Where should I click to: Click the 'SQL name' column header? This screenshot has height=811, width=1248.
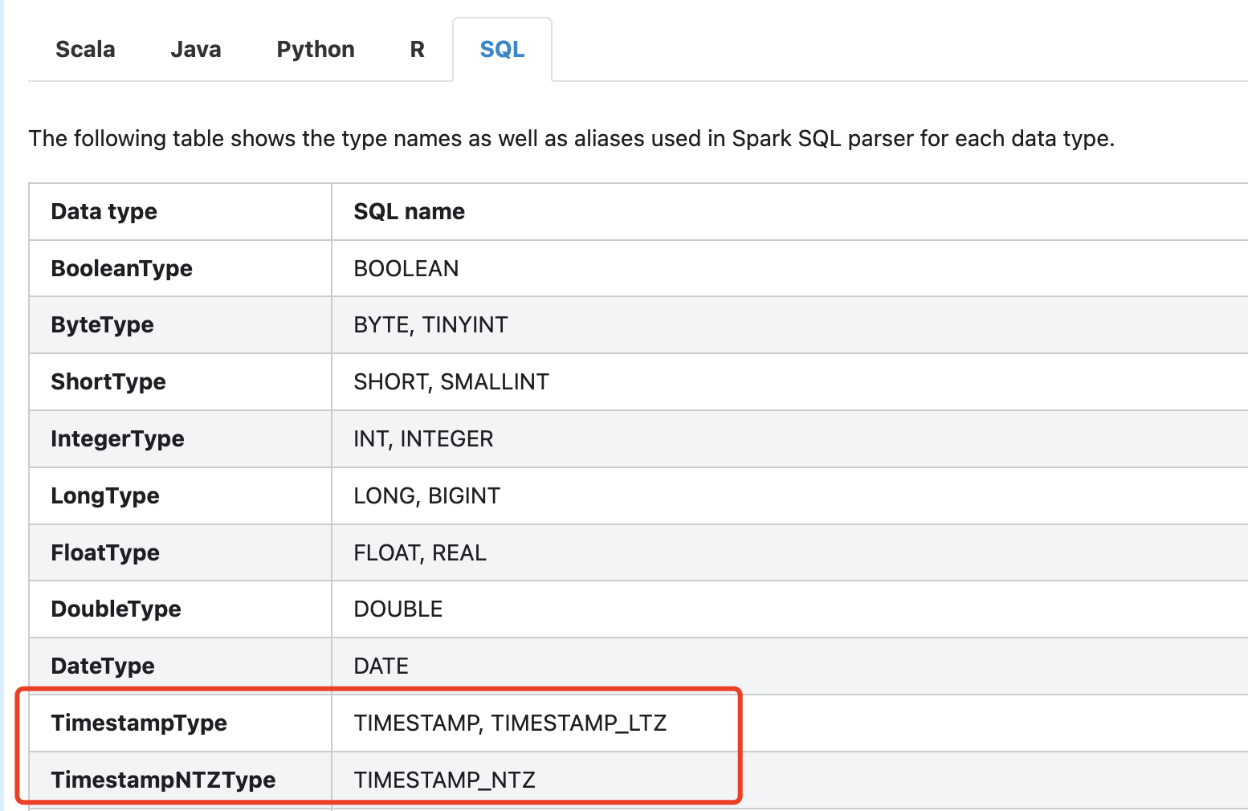[409, 212]
